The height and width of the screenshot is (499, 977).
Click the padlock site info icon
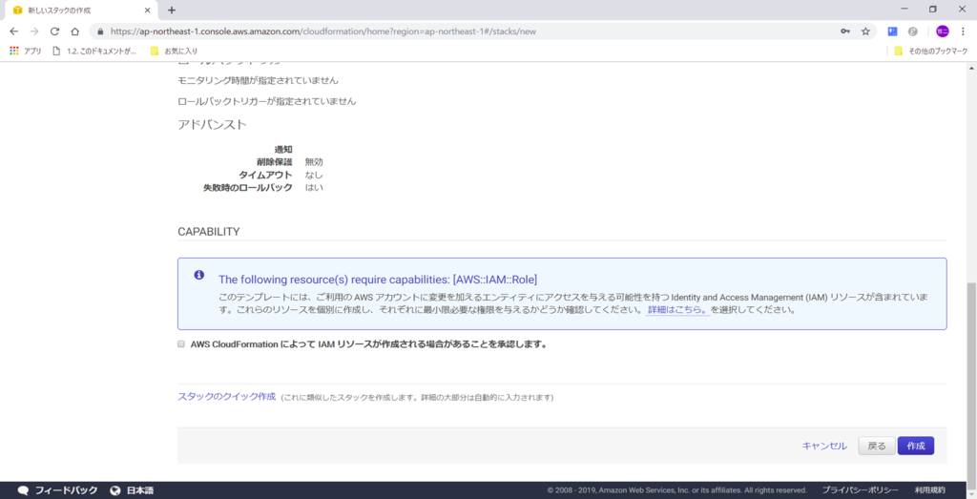click(100, 31)
